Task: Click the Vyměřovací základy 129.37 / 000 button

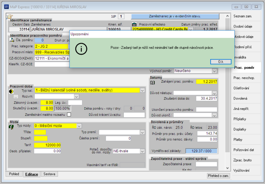Action: pyautogui.click(x=201, y=151)
